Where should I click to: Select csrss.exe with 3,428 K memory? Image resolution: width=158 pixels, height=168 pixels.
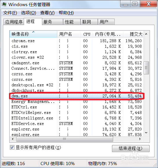[77, 74]
